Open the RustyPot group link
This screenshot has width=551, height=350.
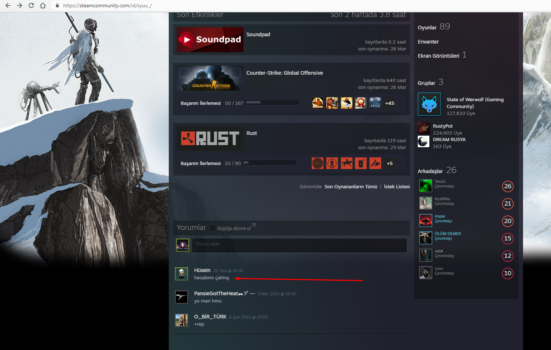pos(443,126)
